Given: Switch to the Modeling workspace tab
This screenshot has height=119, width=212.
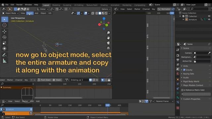Looking at the screenshot, I should [56, 5].
